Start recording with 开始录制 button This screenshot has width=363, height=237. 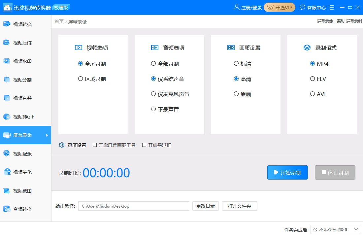(287, 172)
